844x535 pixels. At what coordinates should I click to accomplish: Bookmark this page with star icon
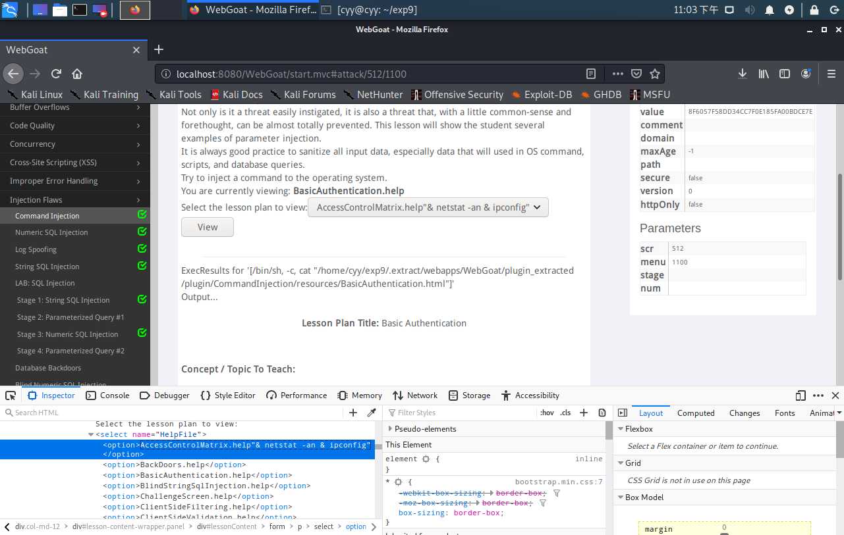click(x=655, y=74)
